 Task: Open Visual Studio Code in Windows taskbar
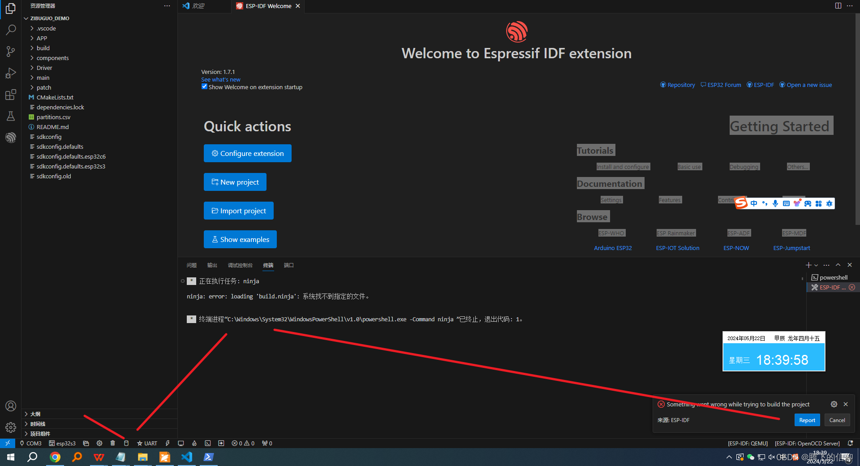187,457
